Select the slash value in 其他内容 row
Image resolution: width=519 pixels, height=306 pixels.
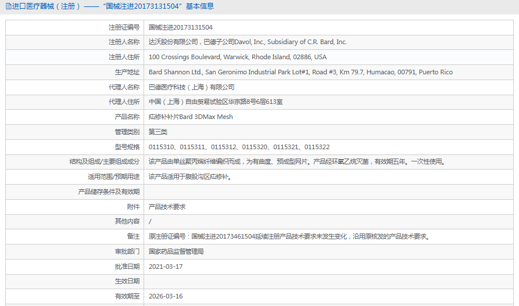click(150, 222)
